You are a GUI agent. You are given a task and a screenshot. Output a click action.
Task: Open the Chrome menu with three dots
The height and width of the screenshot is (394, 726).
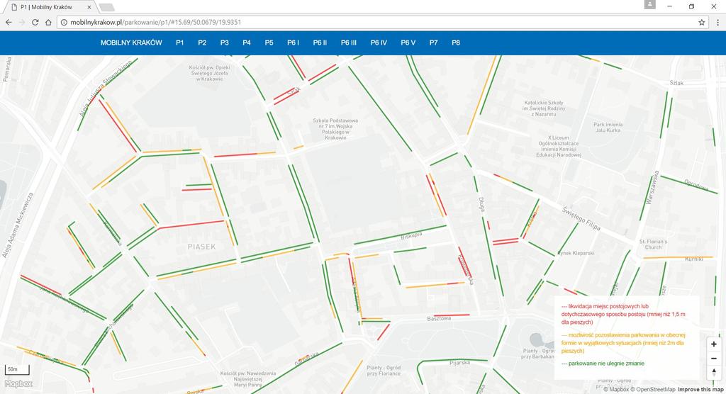[717, 22]
